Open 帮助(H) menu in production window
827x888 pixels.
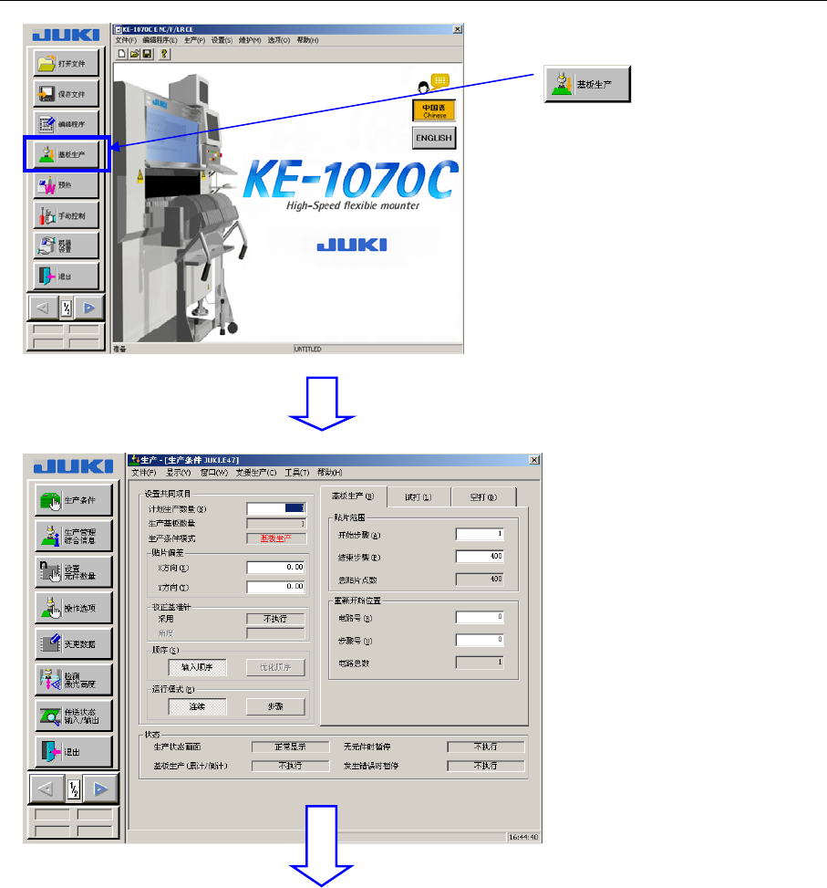(330, 473)
